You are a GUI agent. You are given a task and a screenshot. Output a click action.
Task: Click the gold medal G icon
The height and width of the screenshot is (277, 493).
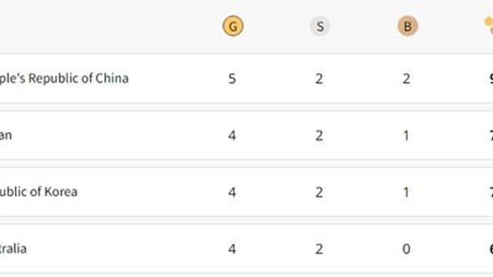[233, 26]
